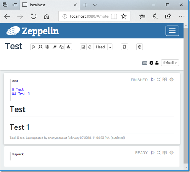
Task: Open version control commit icon
Action: (83, 47)
